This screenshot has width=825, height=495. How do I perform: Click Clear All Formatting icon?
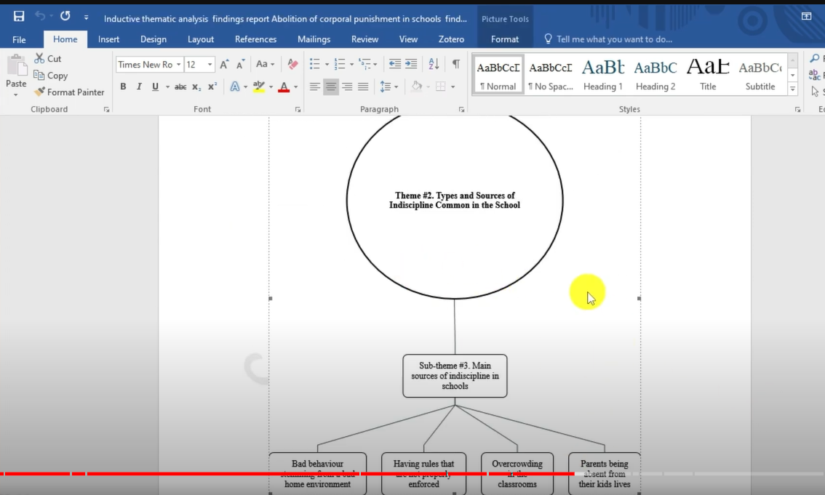(x=293, y=65)
